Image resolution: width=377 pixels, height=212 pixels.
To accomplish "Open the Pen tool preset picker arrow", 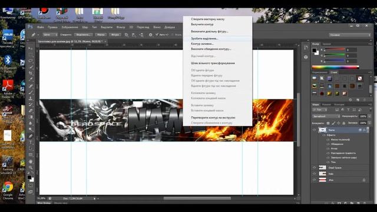I will [x=38, y=35].
